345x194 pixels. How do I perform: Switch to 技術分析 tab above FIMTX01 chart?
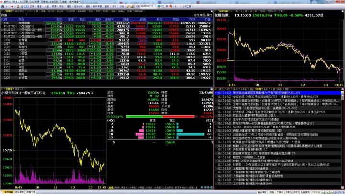click(x=19, y=89)
